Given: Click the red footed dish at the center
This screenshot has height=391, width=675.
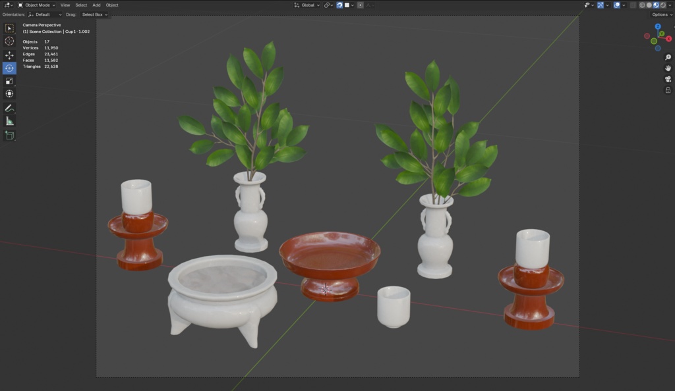Looking at the screenshot, I should (330, 265).
